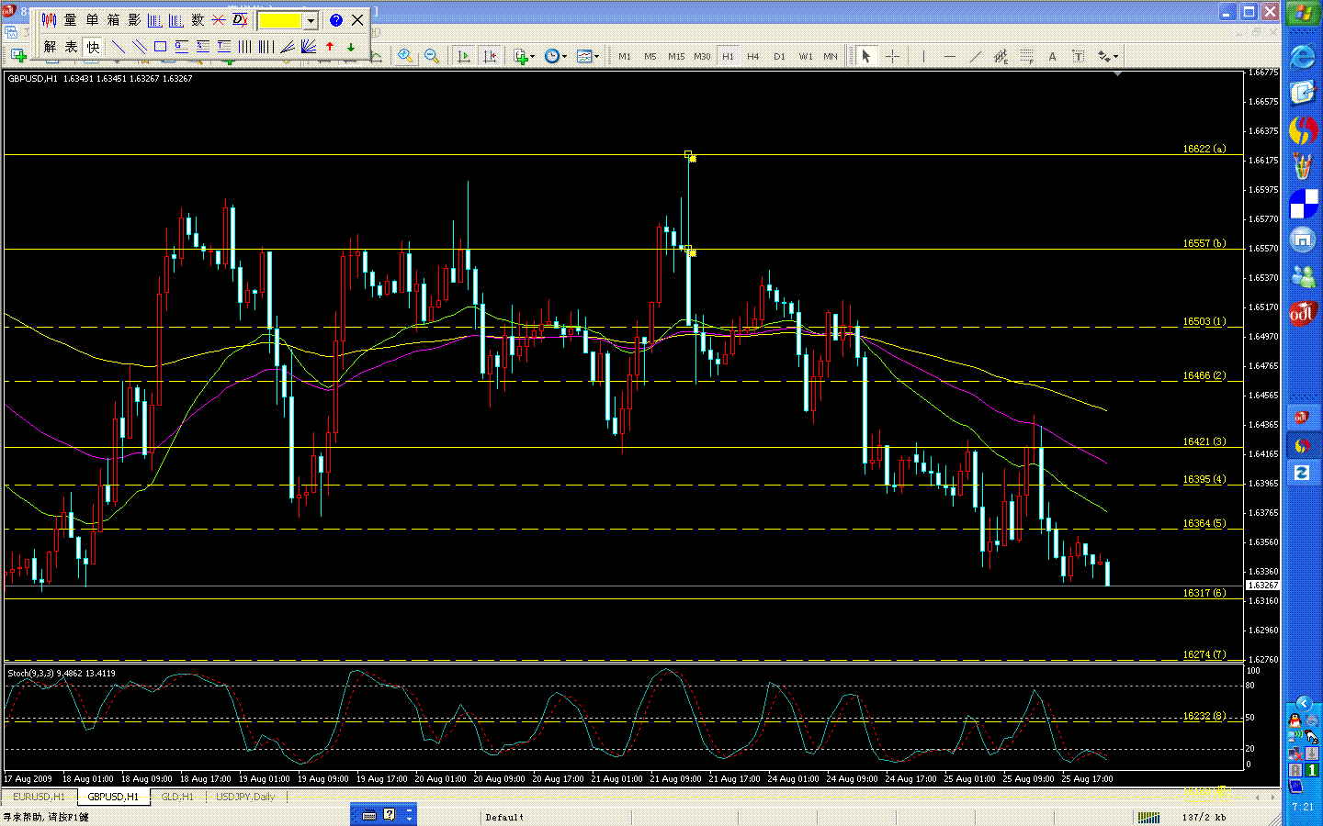Click the clock showing 7:21

[1303, 807]
